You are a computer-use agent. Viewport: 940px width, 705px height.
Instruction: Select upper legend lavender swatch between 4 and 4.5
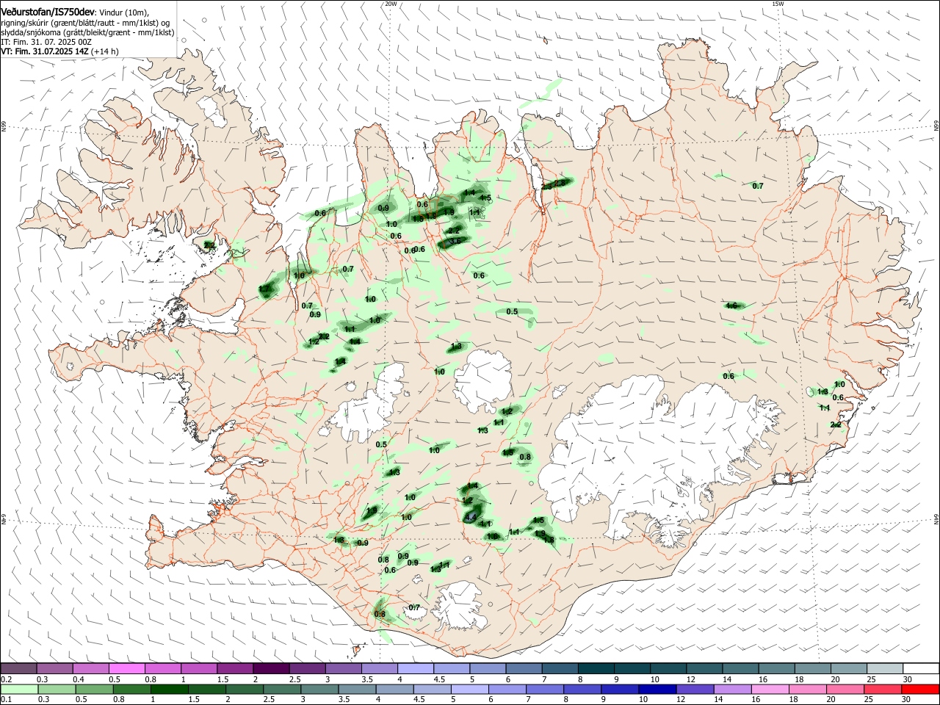415,668
